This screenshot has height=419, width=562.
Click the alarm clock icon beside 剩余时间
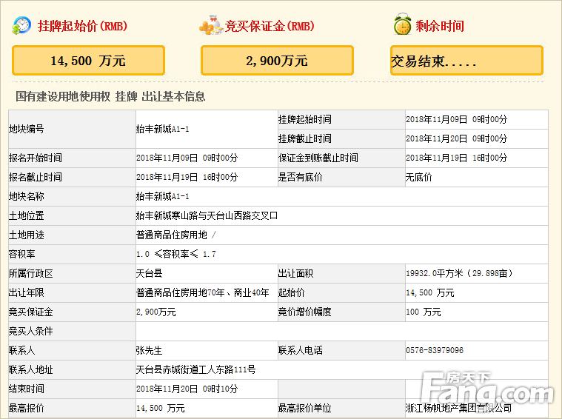[402, 26]
